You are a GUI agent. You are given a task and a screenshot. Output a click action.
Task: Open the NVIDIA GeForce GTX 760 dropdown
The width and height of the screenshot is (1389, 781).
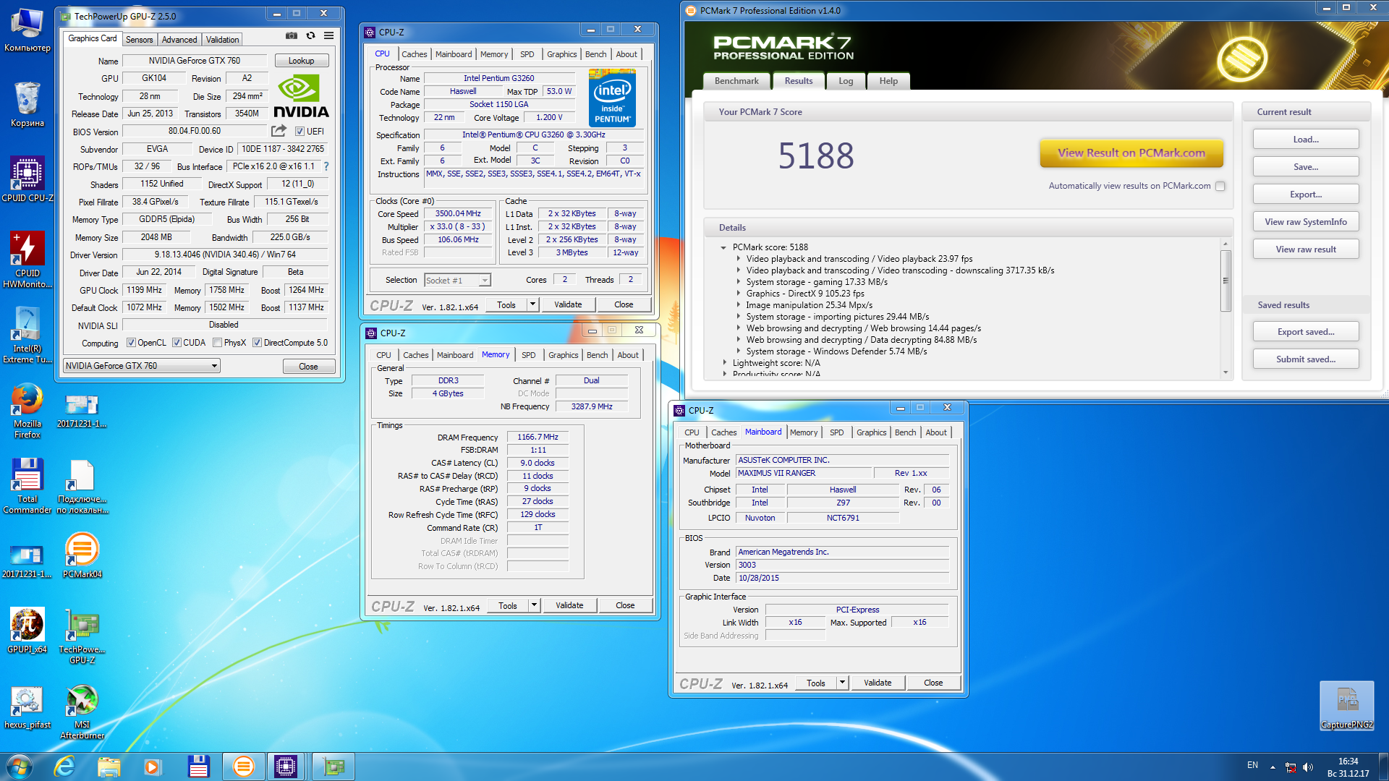click(x=142, y=366)
